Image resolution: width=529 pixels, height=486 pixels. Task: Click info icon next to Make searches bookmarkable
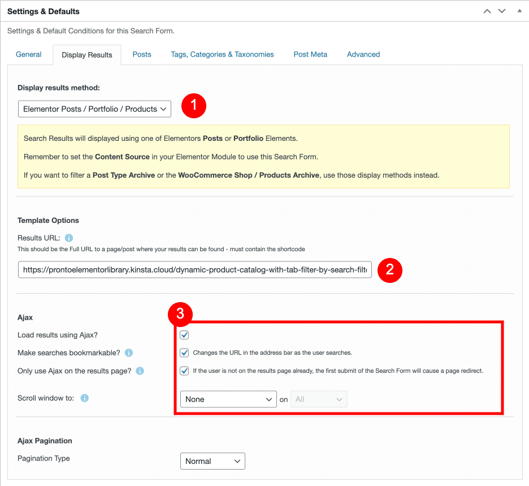click(129, 353)
